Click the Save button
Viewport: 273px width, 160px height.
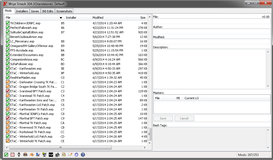pos(163,118)
